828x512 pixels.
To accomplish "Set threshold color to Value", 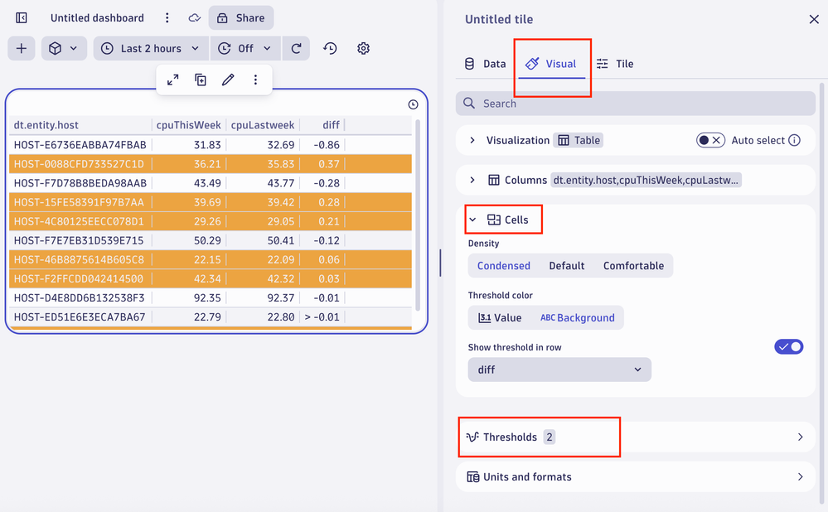I will [x=501, y=317].
